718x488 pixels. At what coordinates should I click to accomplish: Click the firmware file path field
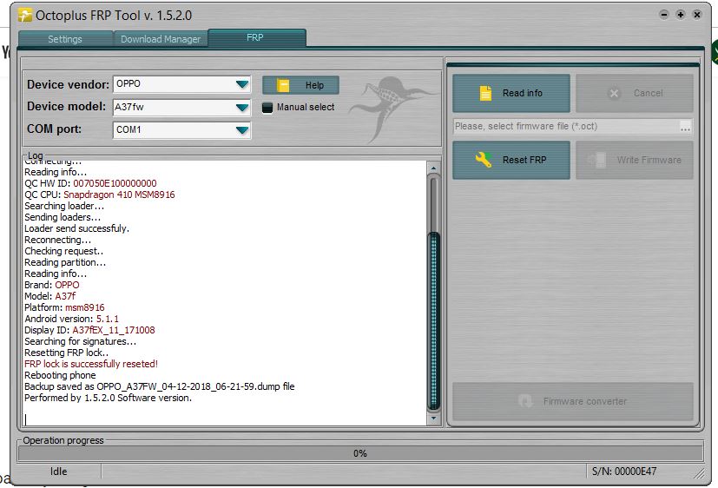tap(566, 127)
